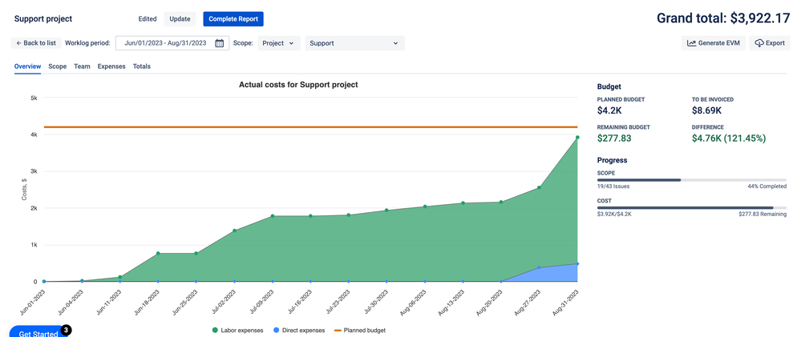Click the Update button
801x337 pixels.
[180, 18]
